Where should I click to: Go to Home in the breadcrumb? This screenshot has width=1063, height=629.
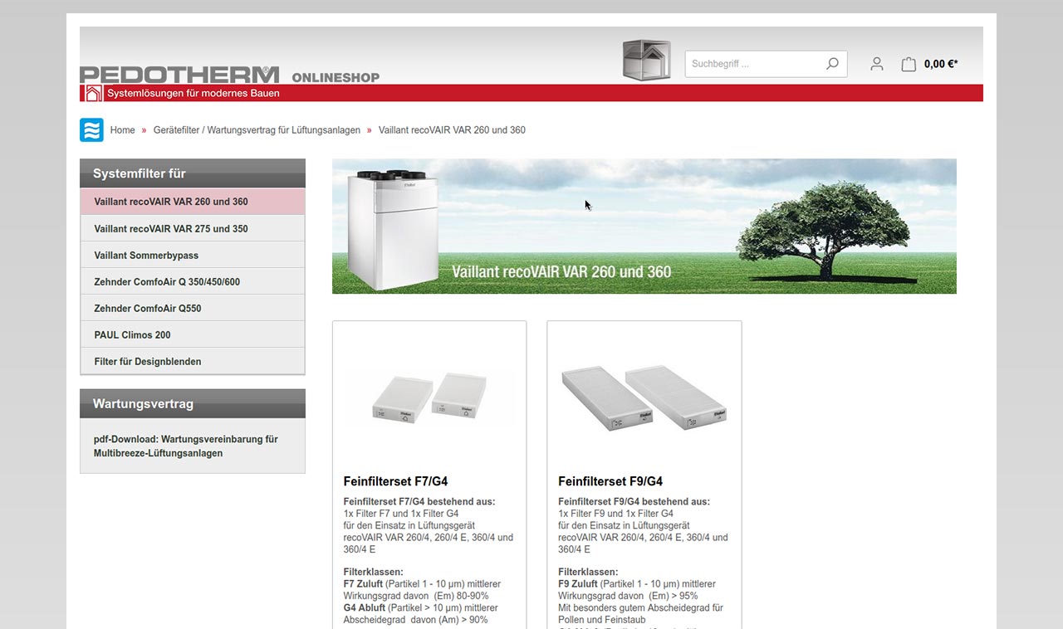tap(122, 130)
